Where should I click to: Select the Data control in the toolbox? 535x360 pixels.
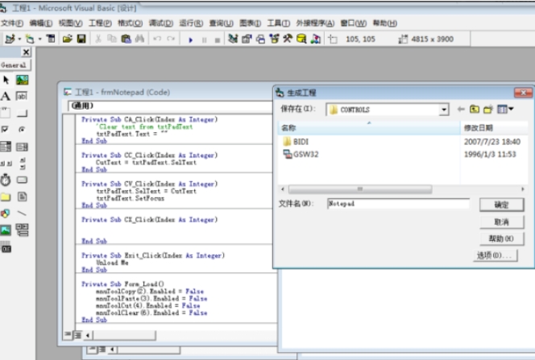coord(23,230)
